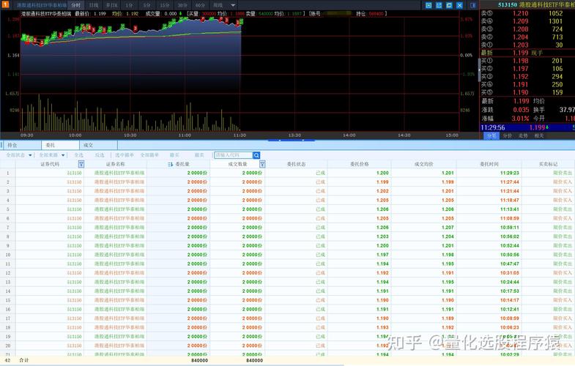Click the orange number 1 window icon
The image size is (575, 366).
pos(6,5)
